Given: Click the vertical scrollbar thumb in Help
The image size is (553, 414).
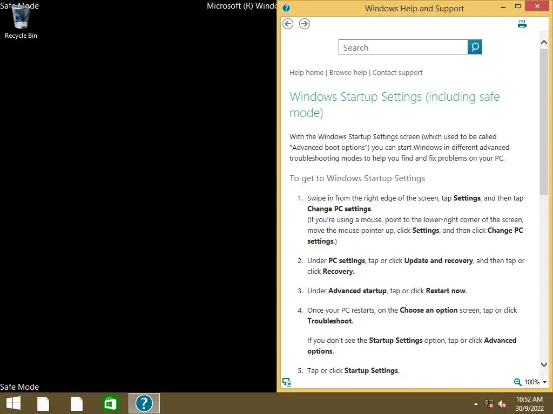Looking at the screenshot, I should click(x=544, y=121).
